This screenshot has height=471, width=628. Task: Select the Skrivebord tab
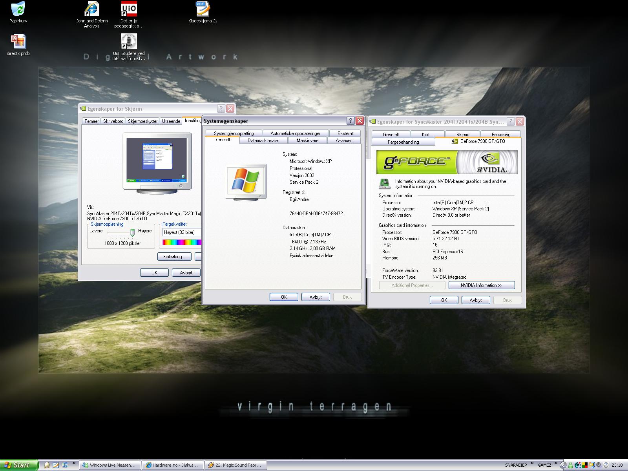pyautogui.click(x=113, y=121)
